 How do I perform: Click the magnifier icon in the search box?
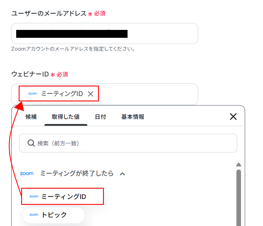pos(31,143)
